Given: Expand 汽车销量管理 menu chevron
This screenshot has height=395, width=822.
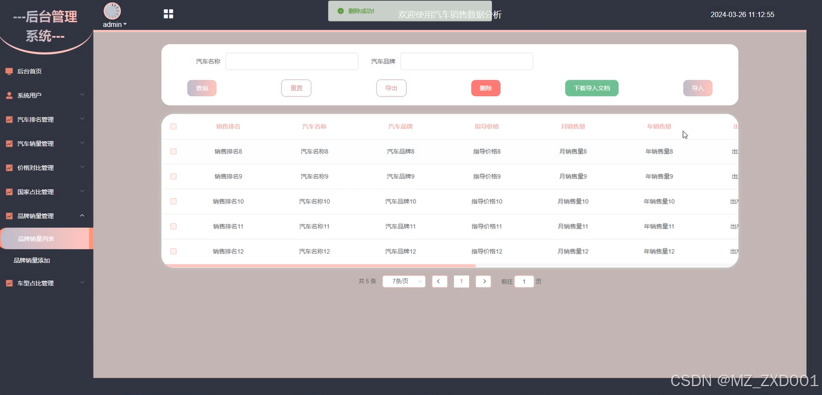Looking at the screenshot, I should [82, 143].
